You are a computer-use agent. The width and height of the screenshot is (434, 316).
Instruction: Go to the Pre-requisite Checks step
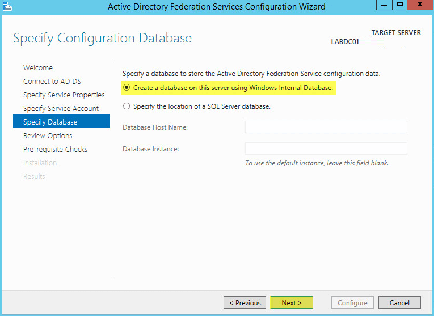pos(55,149)
